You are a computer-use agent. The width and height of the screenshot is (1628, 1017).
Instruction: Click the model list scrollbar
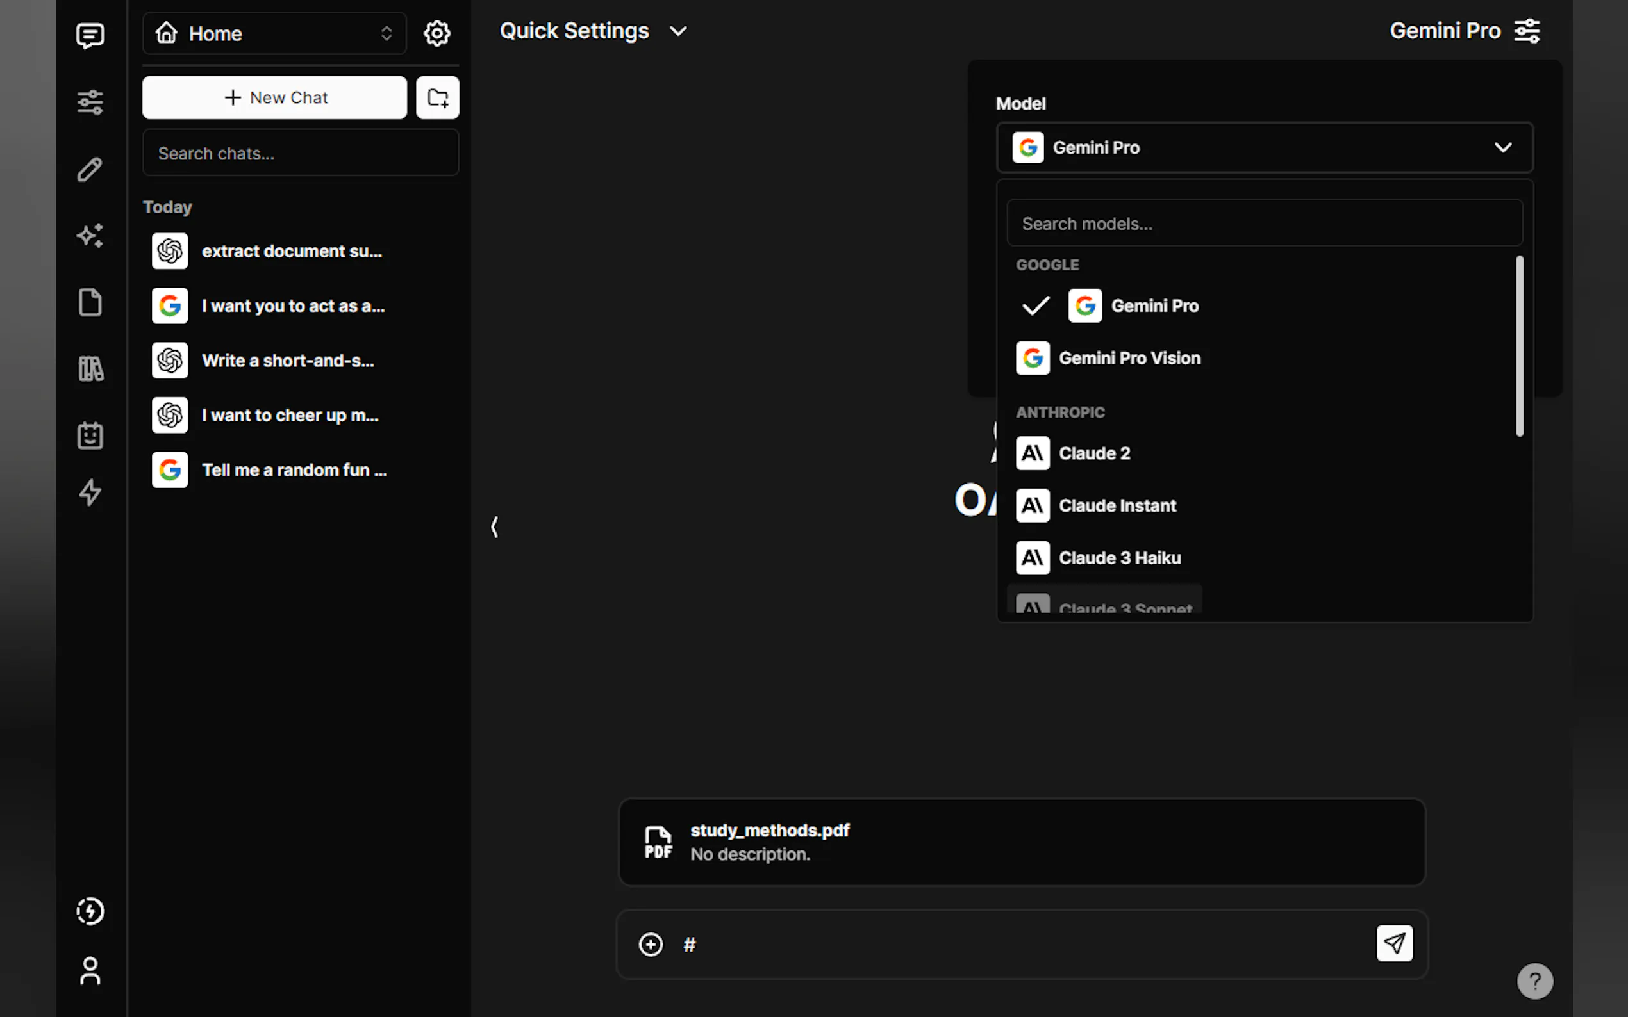click(x=1519, y=346)
